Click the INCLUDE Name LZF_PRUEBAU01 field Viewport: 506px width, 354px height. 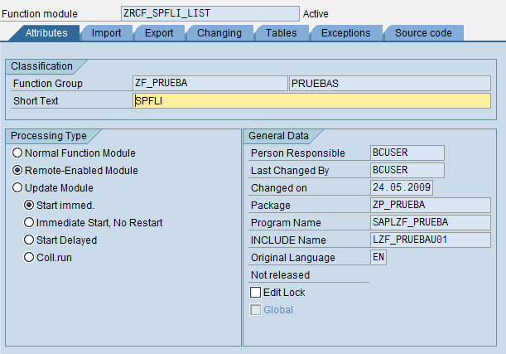click(x=431, y=240)
